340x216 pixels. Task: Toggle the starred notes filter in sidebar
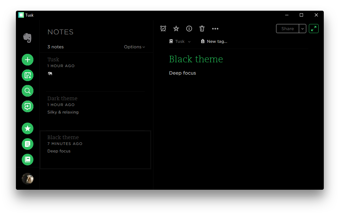point(28,128)
